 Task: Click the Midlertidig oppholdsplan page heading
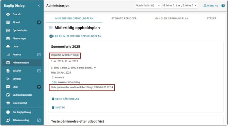tap(77, 28)
